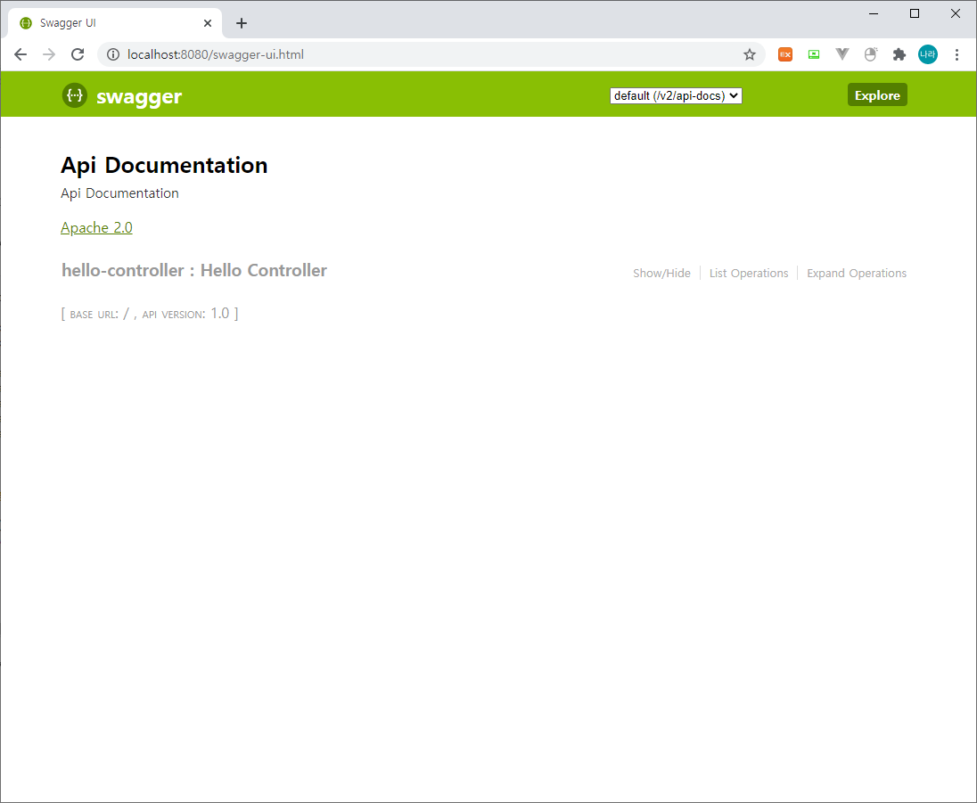Bookmark this page with the star icon
This screenshot has height=803, width=977.
[750, 55]
